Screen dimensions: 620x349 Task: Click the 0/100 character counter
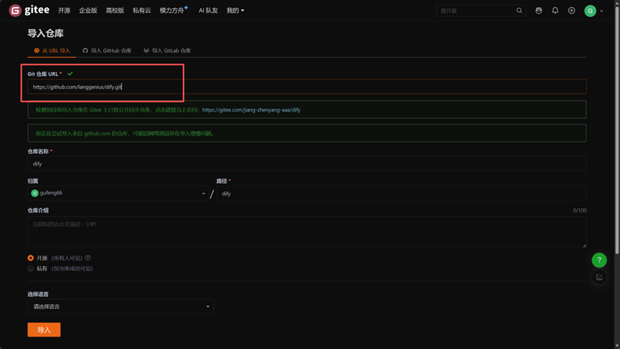point(580,210)
